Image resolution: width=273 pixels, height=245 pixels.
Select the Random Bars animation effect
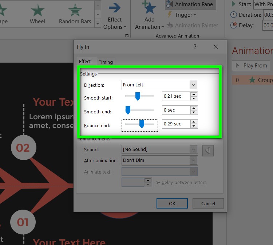coord(75,14)
